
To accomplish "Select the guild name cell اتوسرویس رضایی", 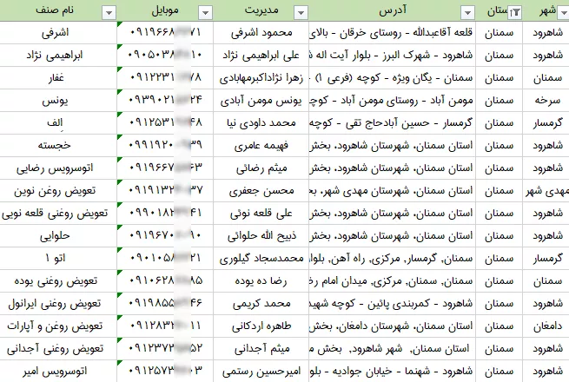I will tap(58, 168).
